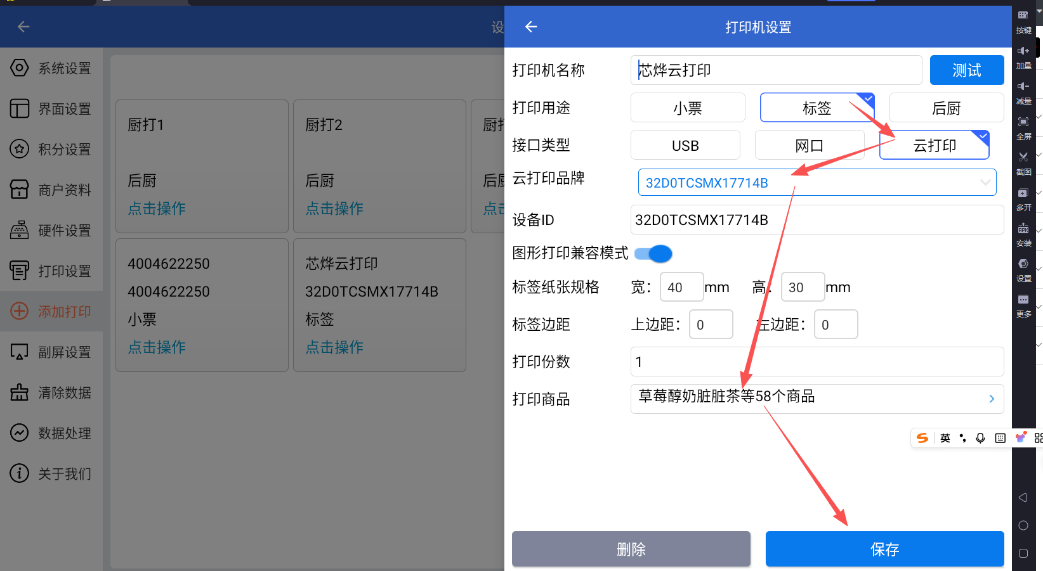Image resolution: width=1043 pixels, height=571 pixels.
Task: Click the 测试 button
Action: click(x=966, y=70)
